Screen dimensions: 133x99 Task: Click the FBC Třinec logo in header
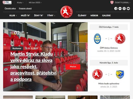pos(66,12)
